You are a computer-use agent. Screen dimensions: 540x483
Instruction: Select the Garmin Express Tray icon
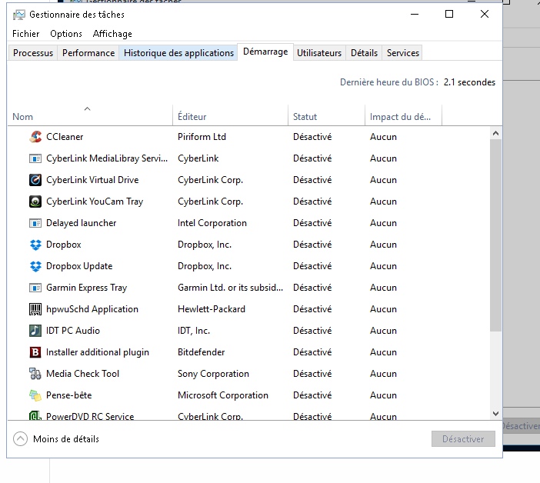tap(35, 288)
